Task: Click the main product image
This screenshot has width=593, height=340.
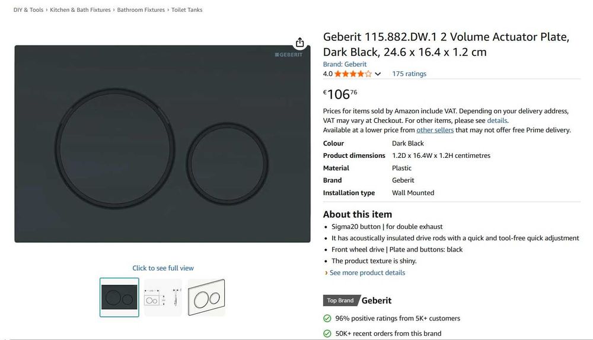Action: point(162,144)
